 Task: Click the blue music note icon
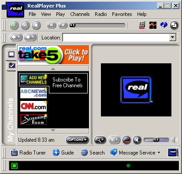[x=163, y=25]
